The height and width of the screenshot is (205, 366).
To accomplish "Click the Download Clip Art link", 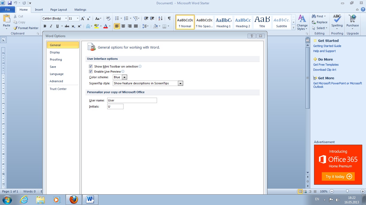I will [325, 70].
